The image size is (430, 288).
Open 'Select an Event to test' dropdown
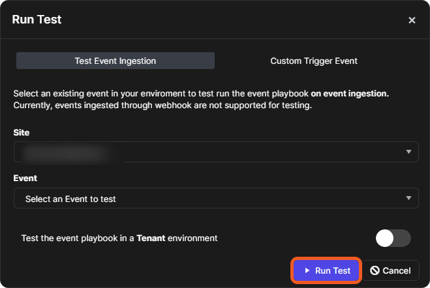click(x=216, y=198)
